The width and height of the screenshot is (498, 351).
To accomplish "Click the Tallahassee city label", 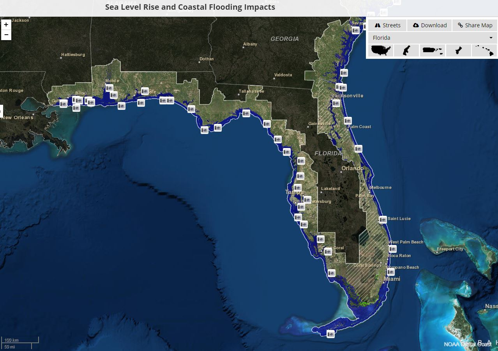I will click(x=251, y=91).
